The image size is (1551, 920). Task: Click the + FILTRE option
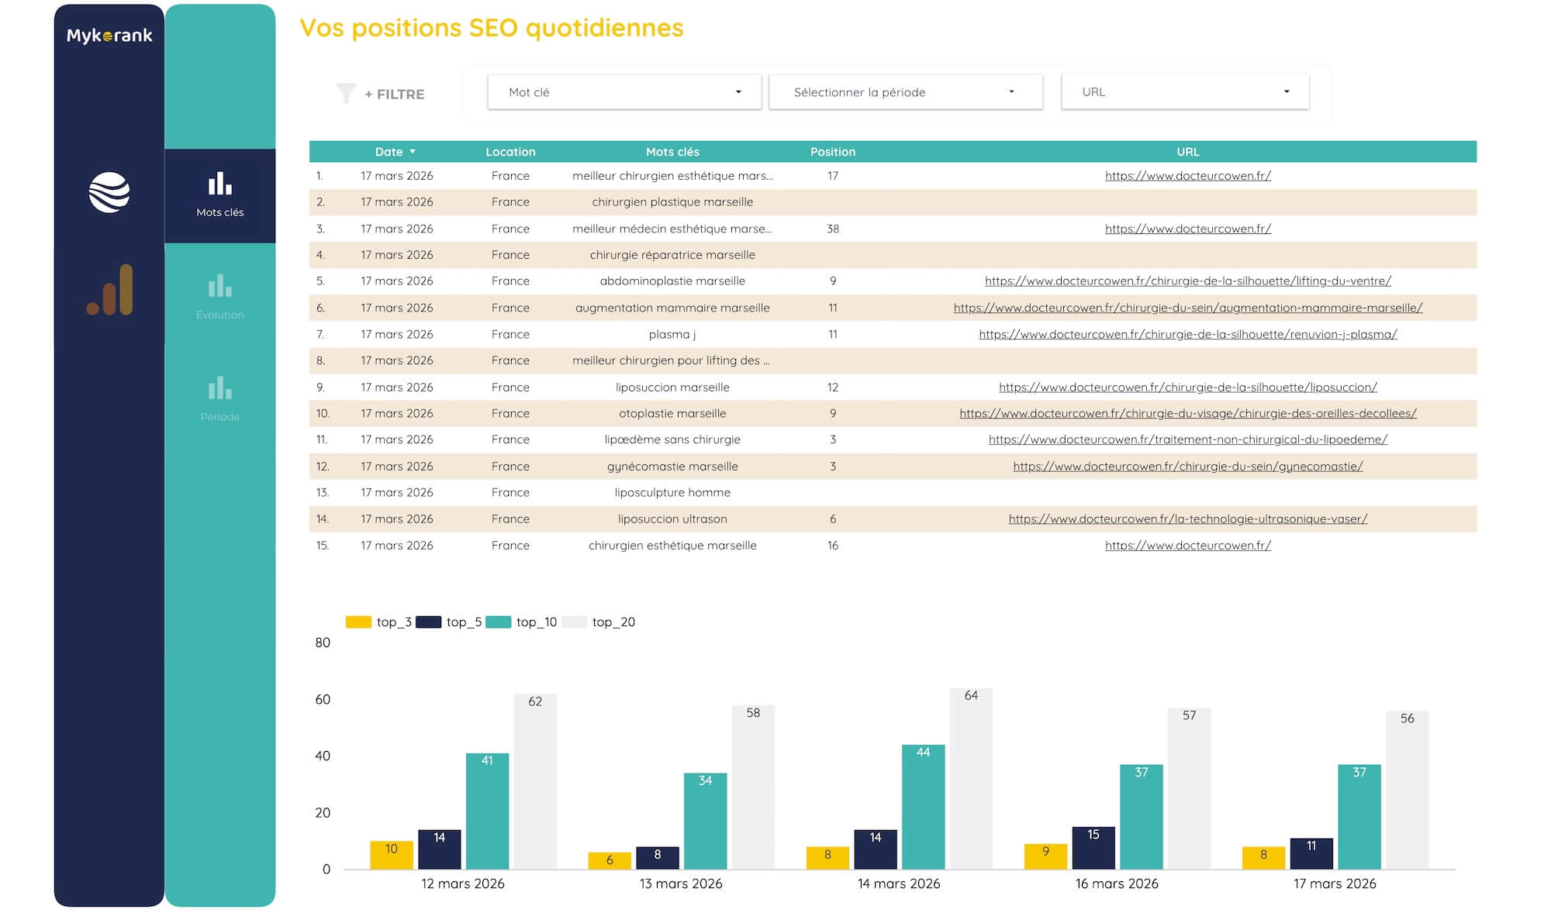tap(394, 94)
